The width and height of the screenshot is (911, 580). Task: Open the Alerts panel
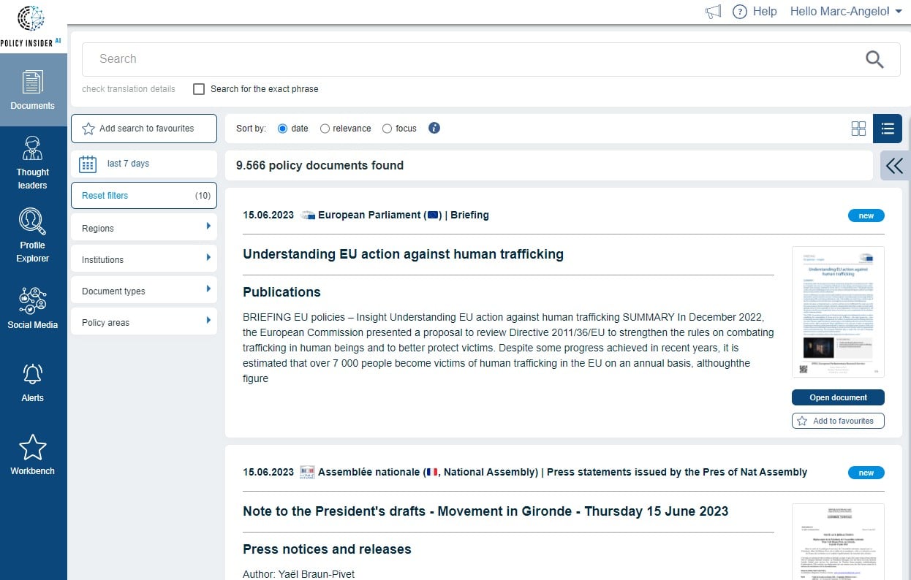click(x=32, y=381)
